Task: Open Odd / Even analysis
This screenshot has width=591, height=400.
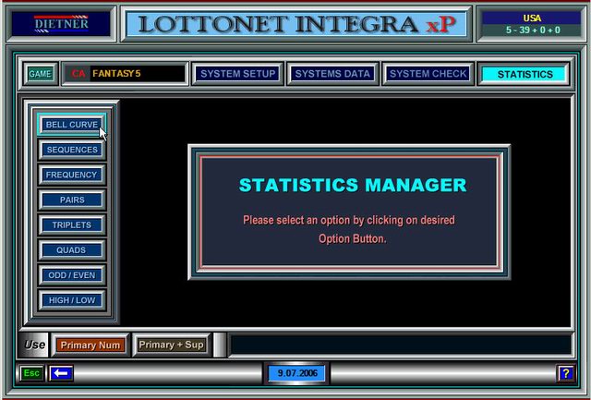Action: (72, 274)
